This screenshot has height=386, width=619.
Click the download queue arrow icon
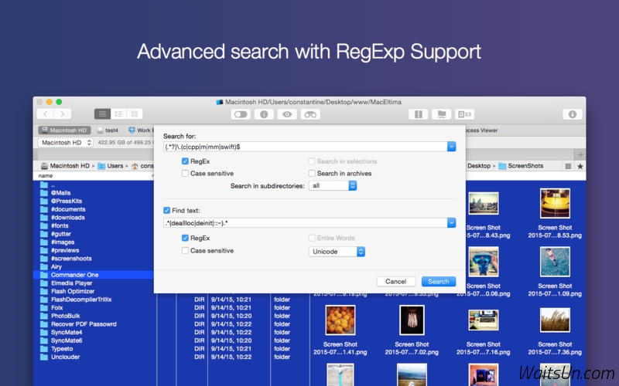click(573, 114)
